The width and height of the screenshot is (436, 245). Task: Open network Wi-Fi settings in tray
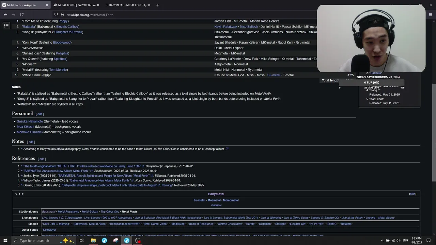click(393, 241)
